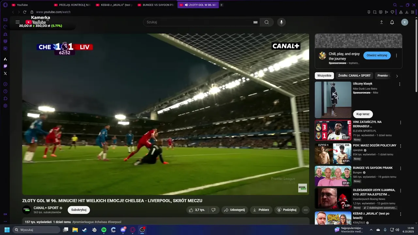Open Discord from the taskbar
This screenshot has height=235, width=418.
tap(123, 230)
